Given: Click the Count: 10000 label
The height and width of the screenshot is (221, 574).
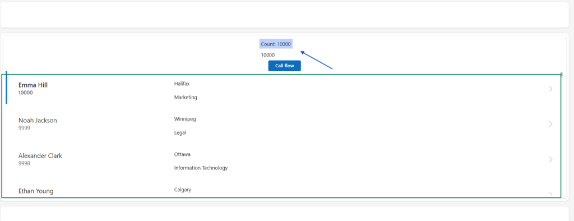Looking at the screenshot, I should pyautogui.click(x=276, y=44).
